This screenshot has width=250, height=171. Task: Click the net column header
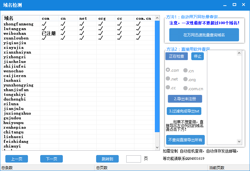(x=87, y=18)
